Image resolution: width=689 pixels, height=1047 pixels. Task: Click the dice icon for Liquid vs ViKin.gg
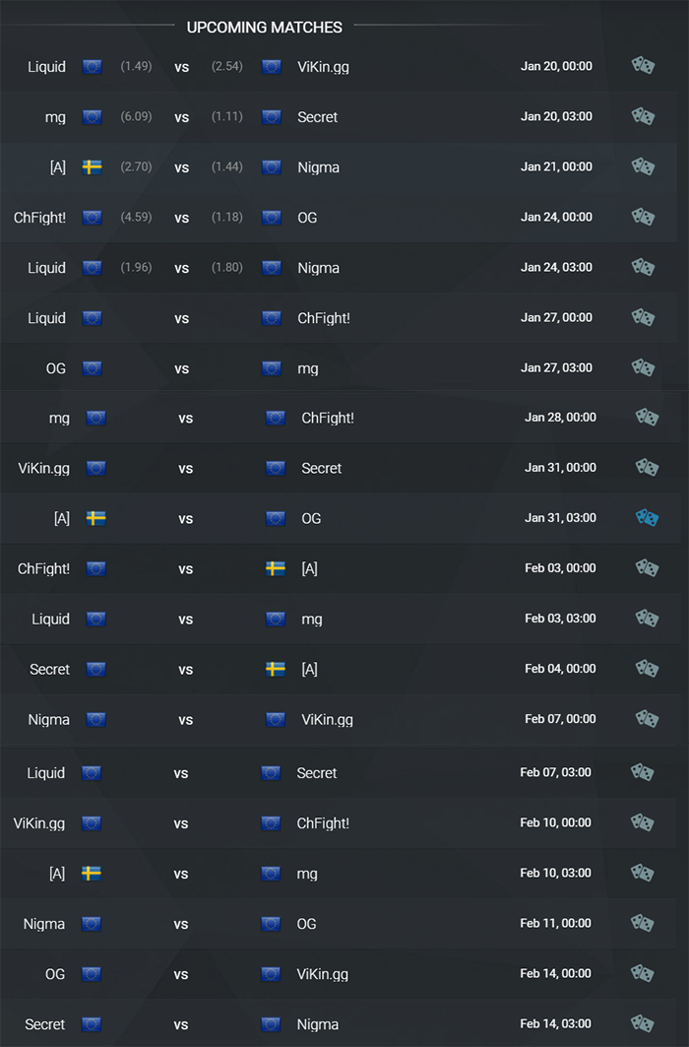coord(643,65)
